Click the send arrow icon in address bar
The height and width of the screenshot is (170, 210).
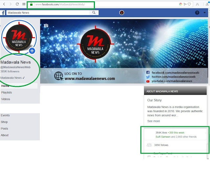[x=185, y=4]
